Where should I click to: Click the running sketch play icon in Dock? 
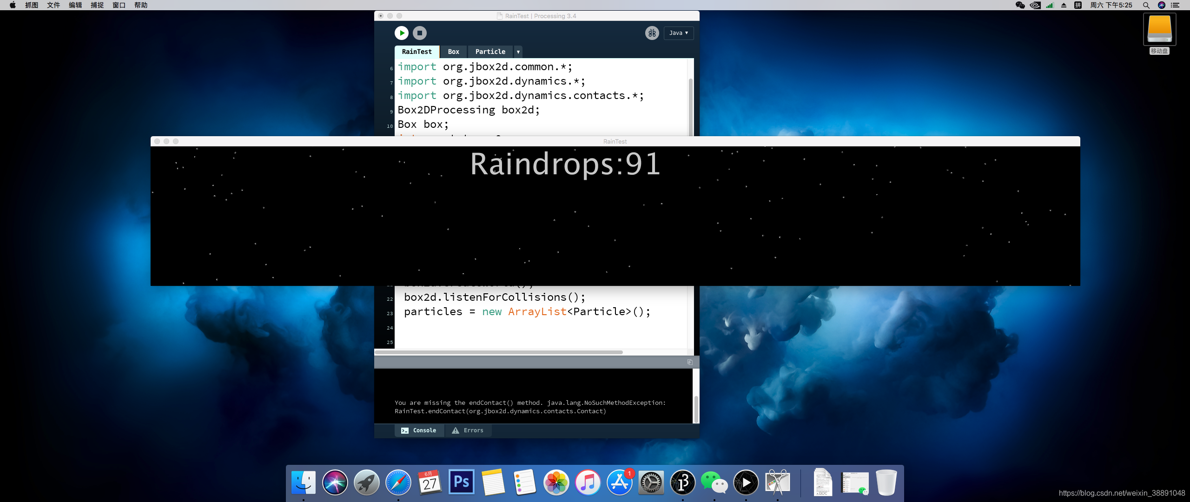pyautogui.click(x=746, y=482)
